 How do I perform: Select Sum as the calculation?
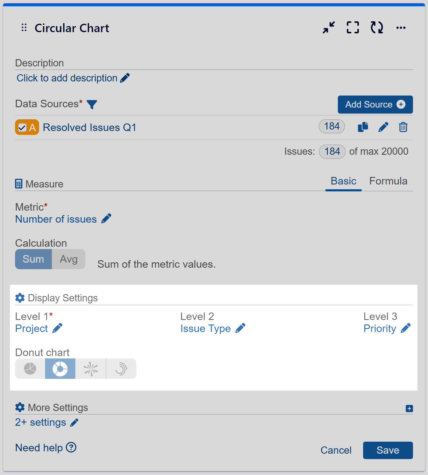coord(33,259)
